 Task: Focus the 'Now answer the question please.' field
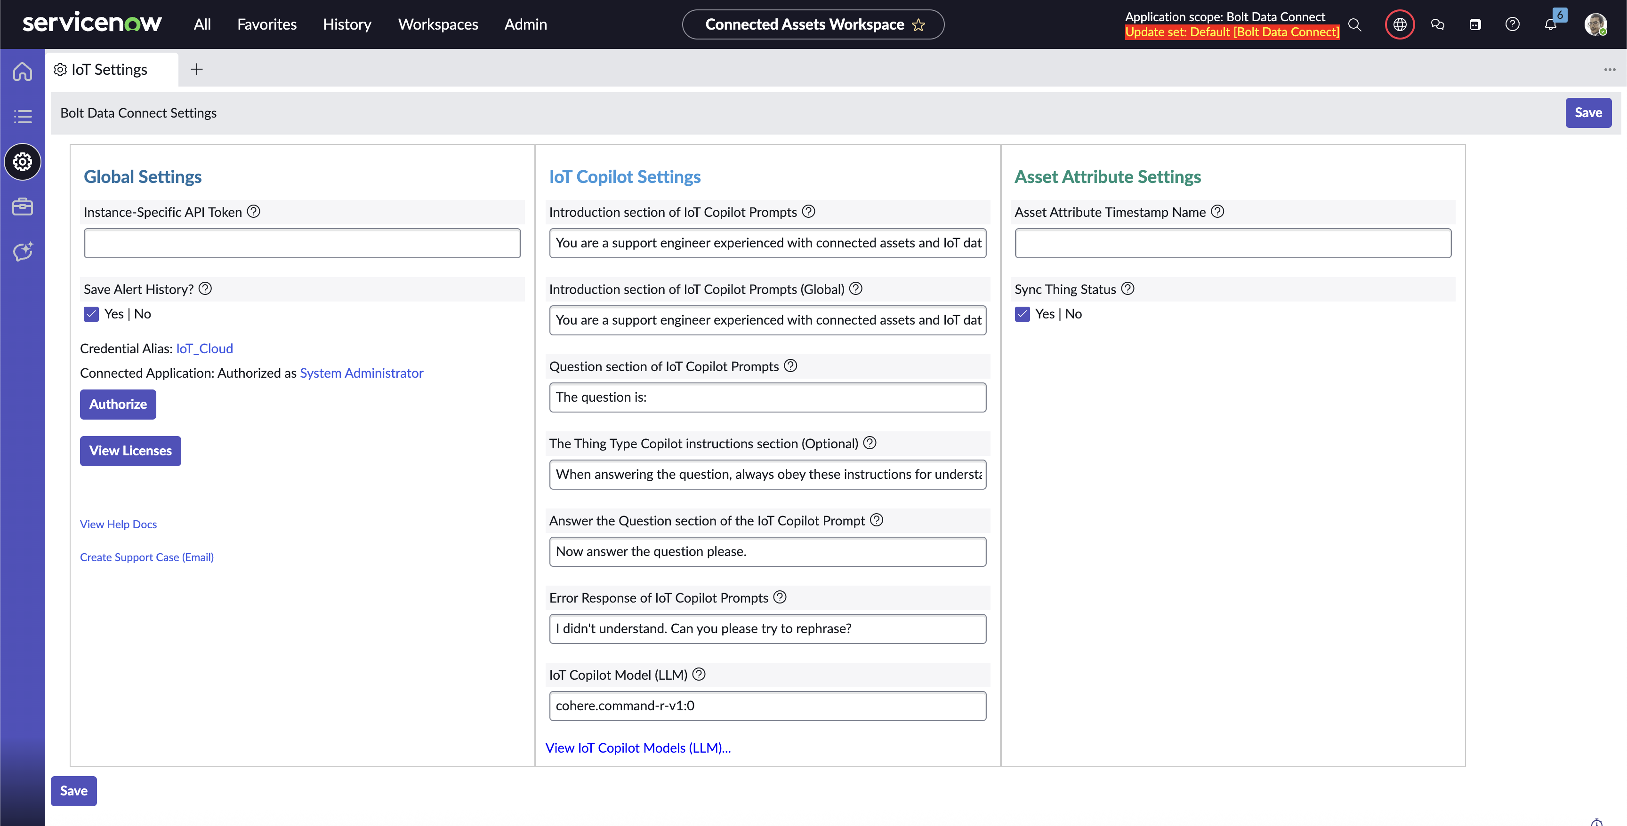pos(768,552)
